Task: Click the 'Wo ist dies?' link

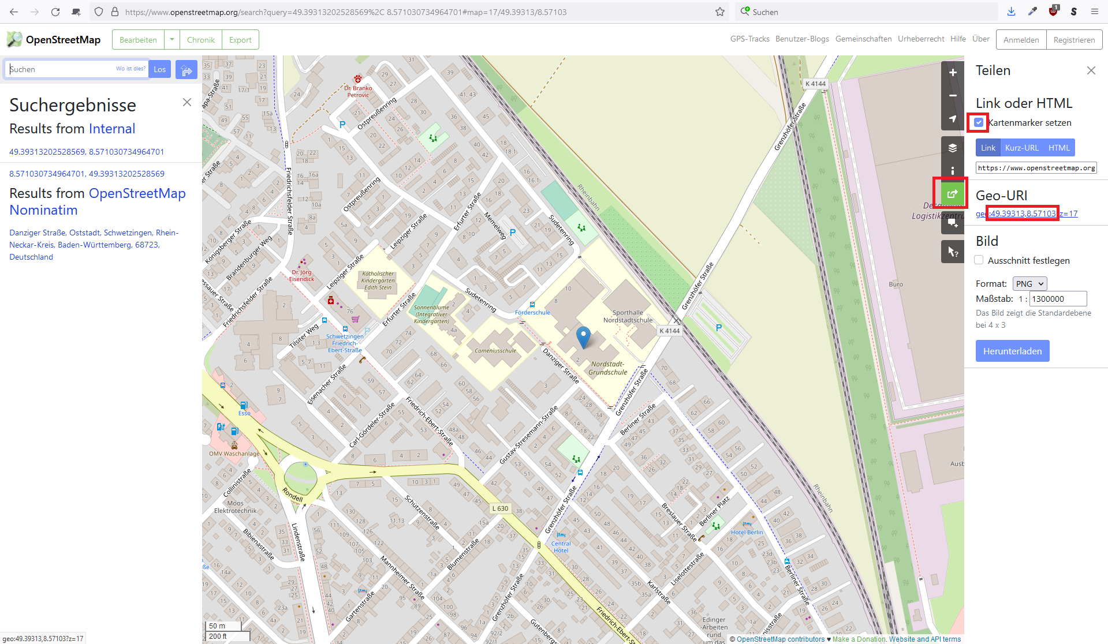Action: (130, 69)
